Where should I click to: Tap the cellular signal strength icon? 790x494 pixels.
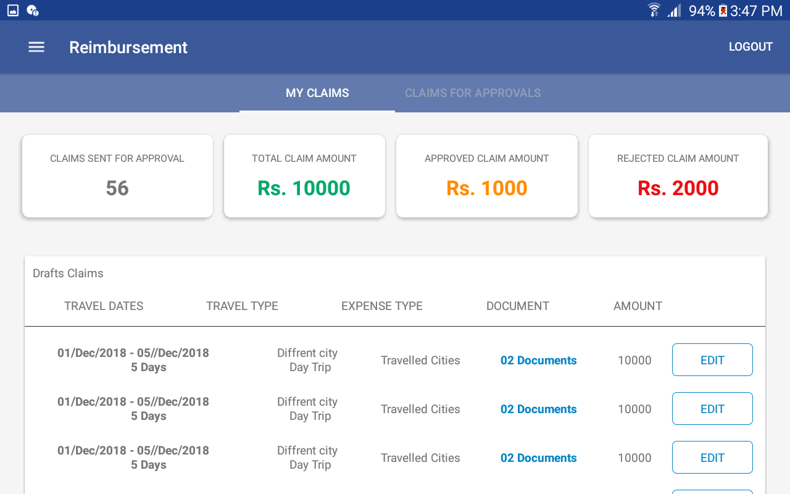tap(674, 10)
